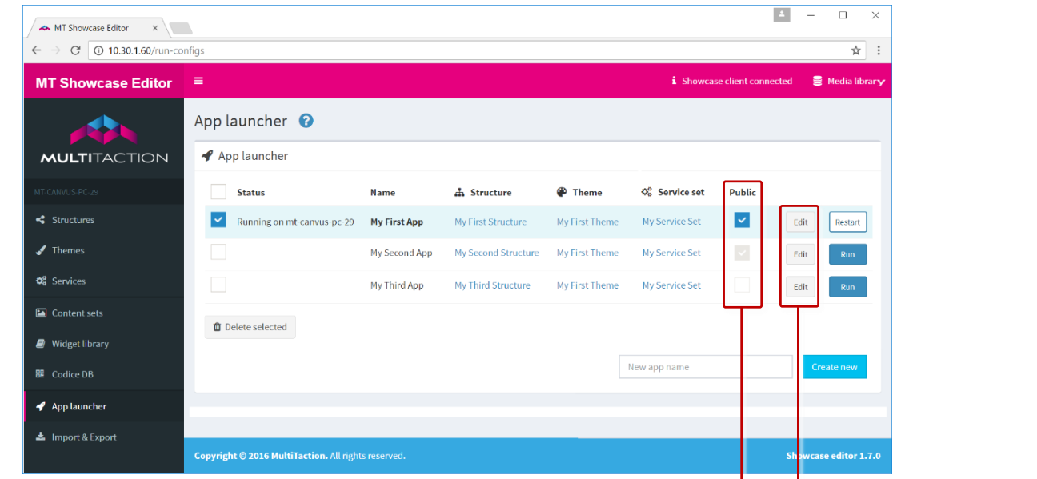
Task: Open Import & Export sidebar item
Action: point(84,437)
